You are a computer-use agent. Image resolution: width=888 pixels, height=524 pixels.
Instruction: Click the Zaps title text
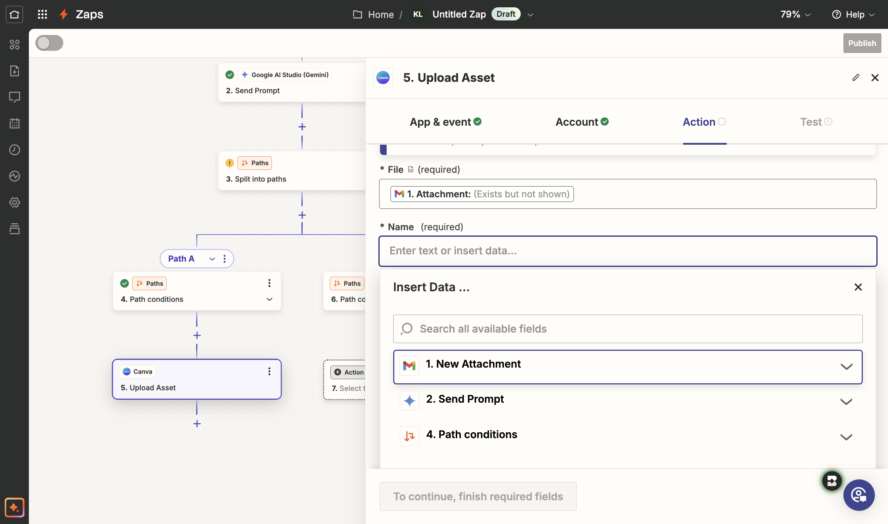tap(90, 14)
